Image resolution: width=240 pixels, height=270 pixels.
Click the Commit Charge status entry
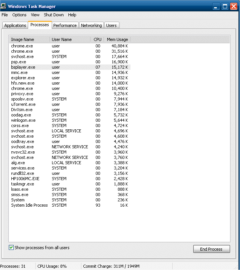(111, 266)
